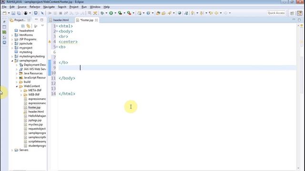The image size is (305, 171).
Task: Click the </body> tag on line 11
Action: 67,78
